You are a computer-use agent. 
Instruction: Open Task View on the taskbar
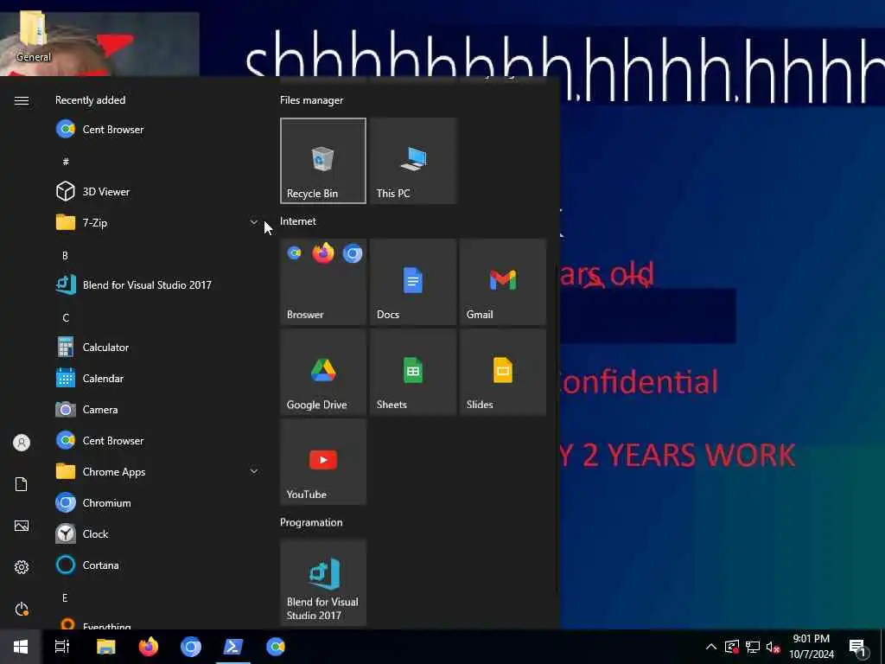[x=62, y=647]
